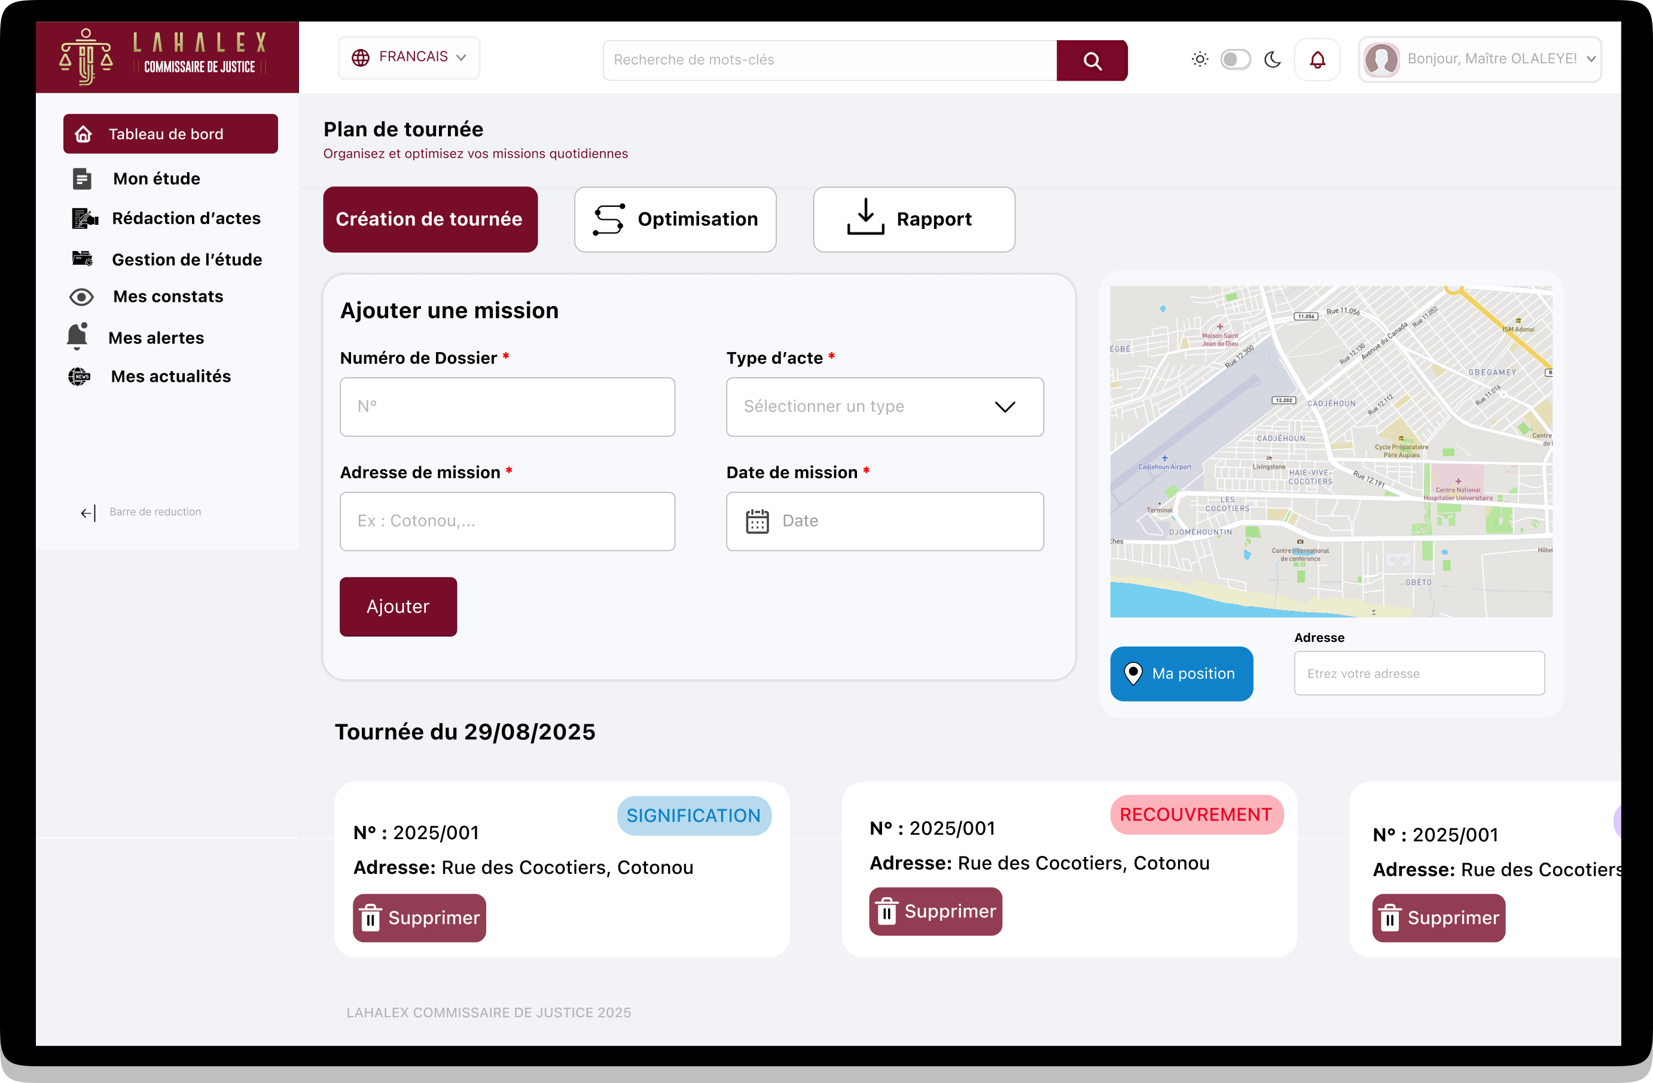Viewport: 1653px width, 1083px height.
Task: Open the notification bell
Action: 1317,60
